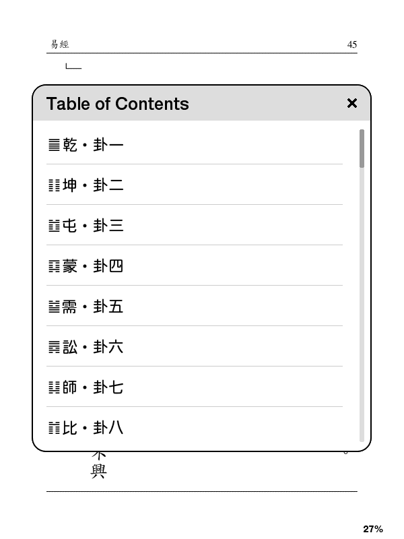Click the 蒙 hexagram symbol icon

54,266
